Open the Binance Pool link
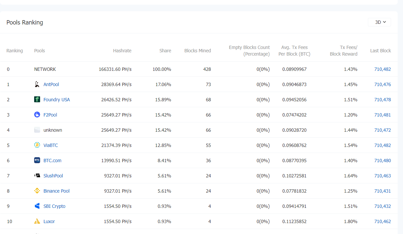403x234 pixels. [x=56, y=191]
